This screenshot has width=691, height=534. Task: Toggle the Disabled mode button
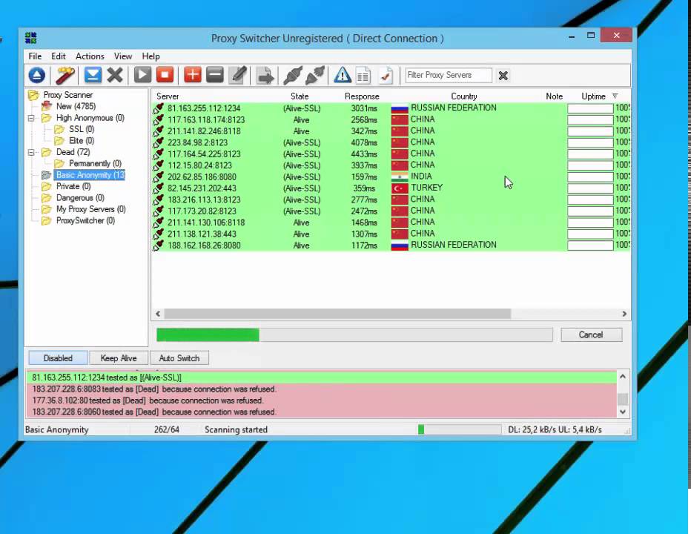pyautogui.click(x=58, y=358)
